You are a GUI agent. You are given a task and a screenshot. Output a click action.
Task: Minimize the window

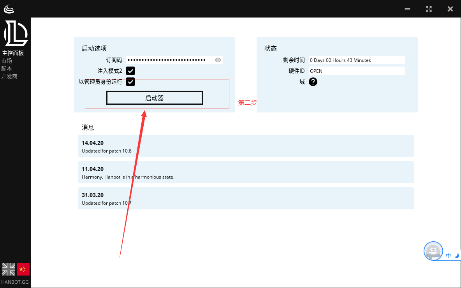(407, 9)
